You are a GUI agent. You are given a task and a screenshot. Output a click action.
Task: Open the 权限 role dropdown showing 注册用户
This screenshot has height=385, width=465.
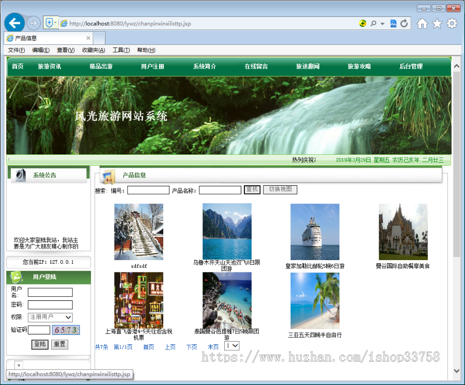pyautogui.click(x=50, y=317)
